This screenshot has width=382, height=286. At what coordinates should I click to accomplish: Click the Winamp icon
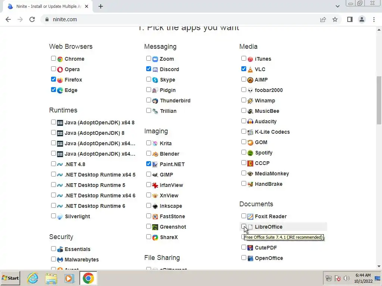click(x=250, y=101)
